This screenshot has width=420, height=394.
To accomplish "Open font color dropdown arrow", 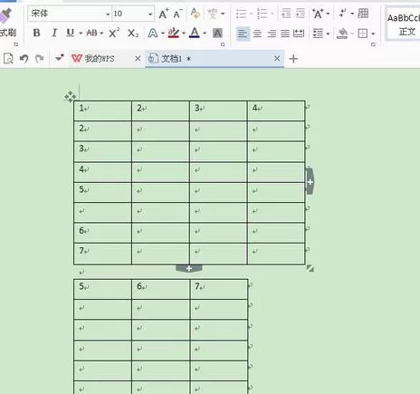I will pos(205,34).
